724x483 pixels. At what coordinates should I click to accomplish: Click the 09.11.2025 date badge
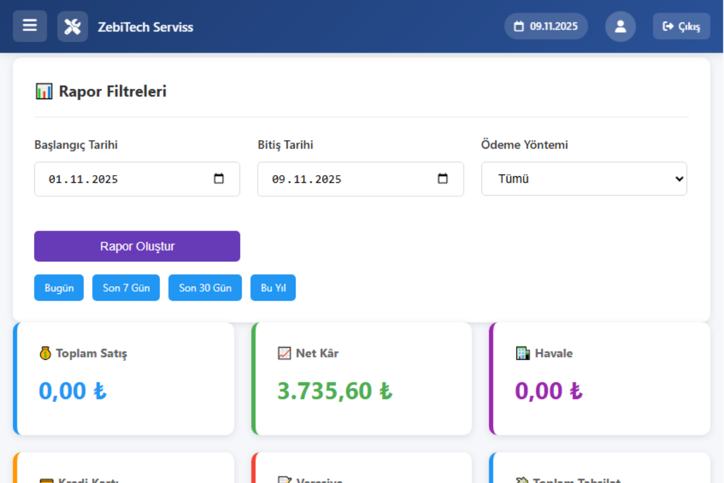[546, 27]
